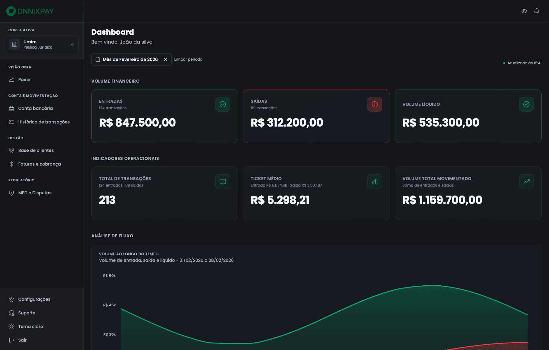Image resolution: width=549 pixels, height=350 pixels.
Task: Click the headset icon beside Suporte
Action: [11, 313]
